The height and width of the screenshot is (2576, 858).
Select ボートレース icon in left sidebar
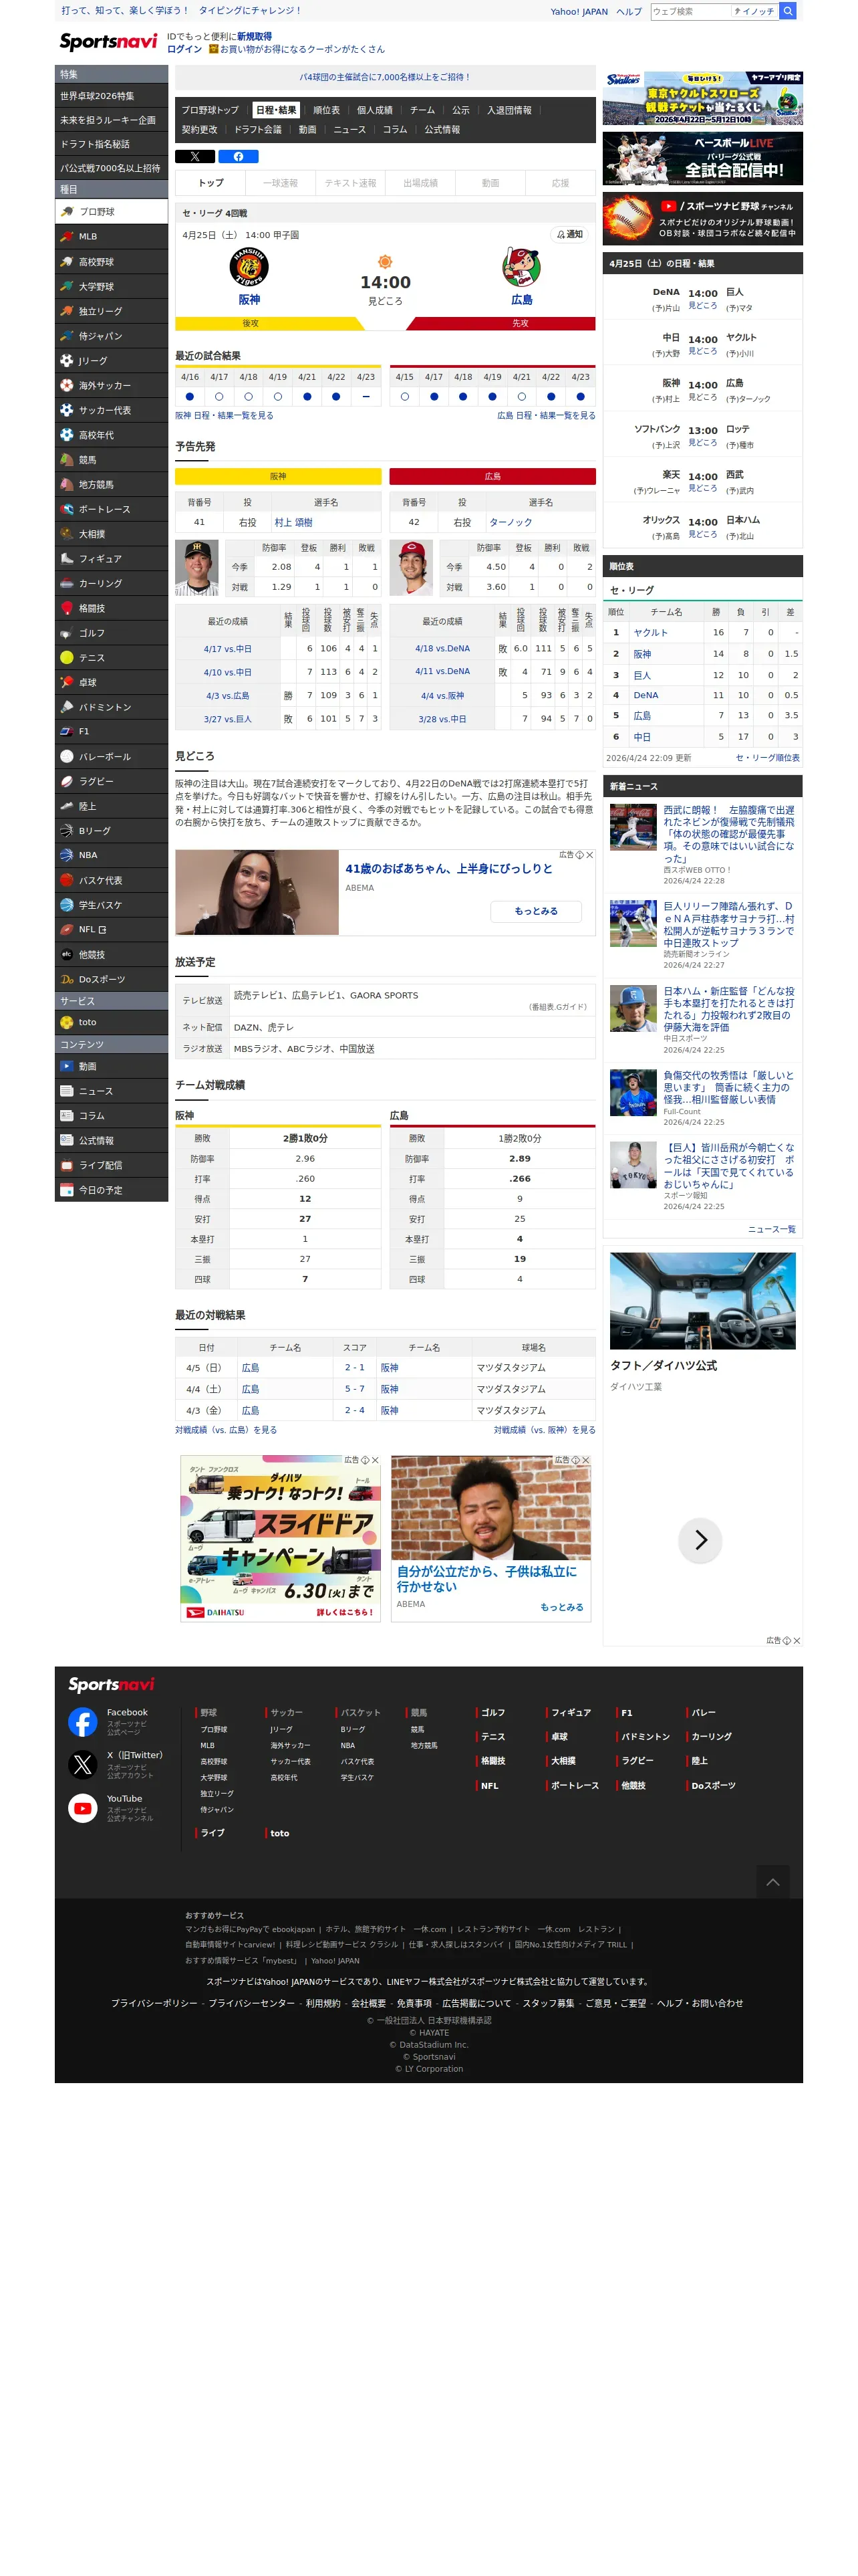click(x=67, y=509)
